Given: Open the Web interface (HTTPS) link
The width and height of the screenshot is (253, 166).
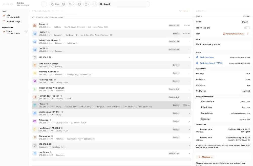Looking at the screenshot, I should tap(211, 63).
